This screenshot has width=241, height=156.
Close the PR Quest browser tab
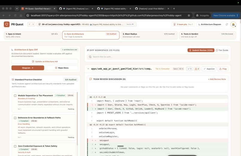tap(54, 9)
